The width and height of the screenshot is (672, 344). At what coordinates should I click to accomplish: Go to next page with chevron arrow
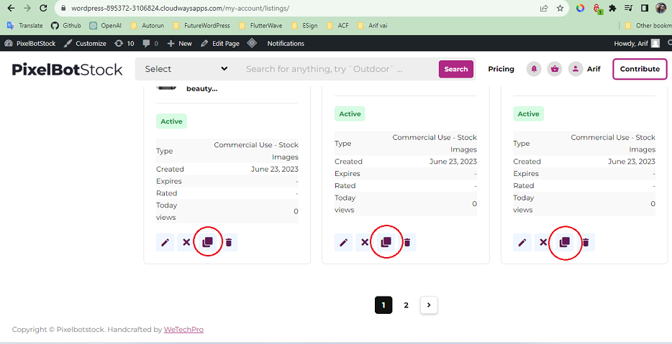[x=429, y=305]
